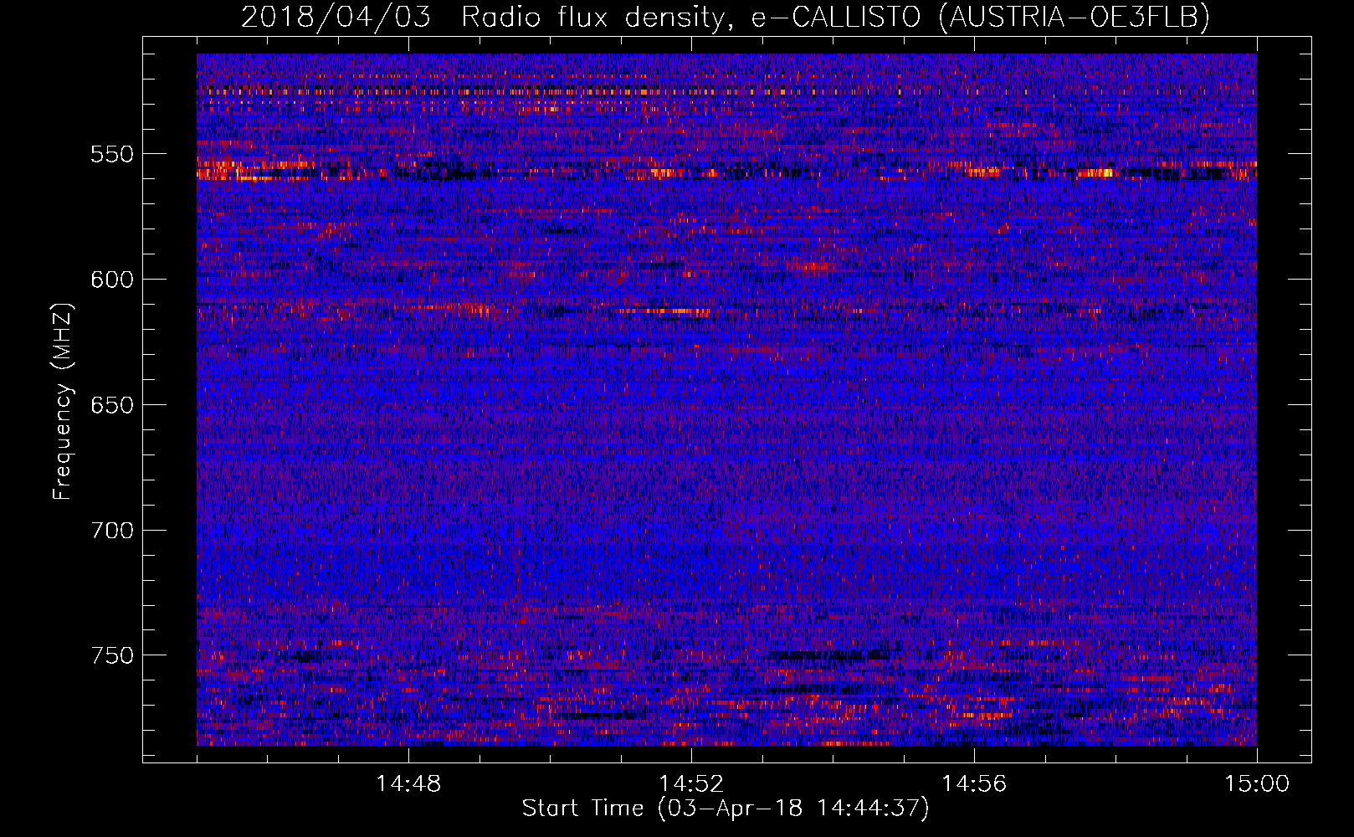Click the '14:56' time tick label
1354x837 pixels.
974,784
